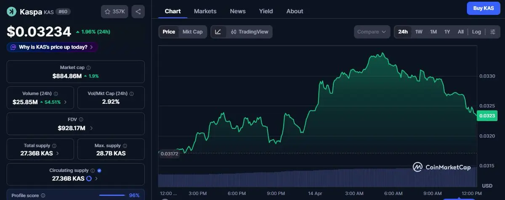505x200 pixels.
Task: Click the AI icon in price question
Action: pyautogui.click(x=13, y=47)
